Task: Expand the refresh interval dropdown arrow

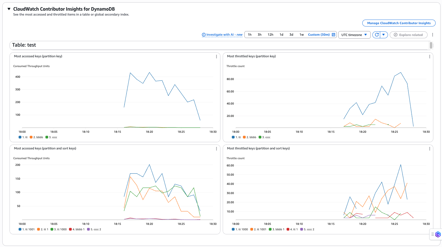Action: [x=383, y=35]
